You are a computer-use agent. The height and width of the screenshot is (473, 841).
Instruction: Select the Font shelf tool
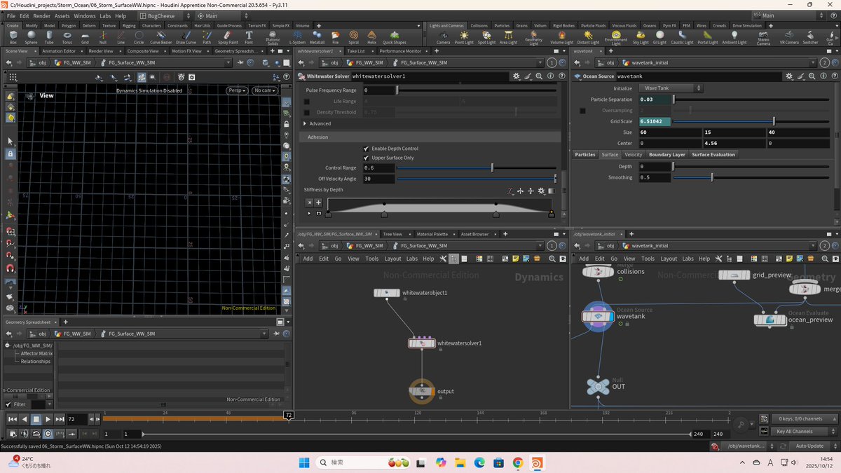click(249, 37)
